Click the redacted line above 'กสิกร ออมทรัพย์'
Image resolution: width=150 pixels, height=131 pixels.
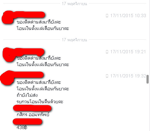(x=32, y=108)
